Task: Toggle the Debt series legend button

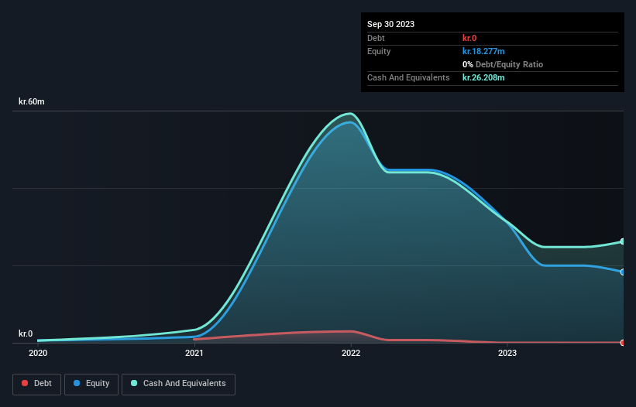Action: tap(36, 384)
